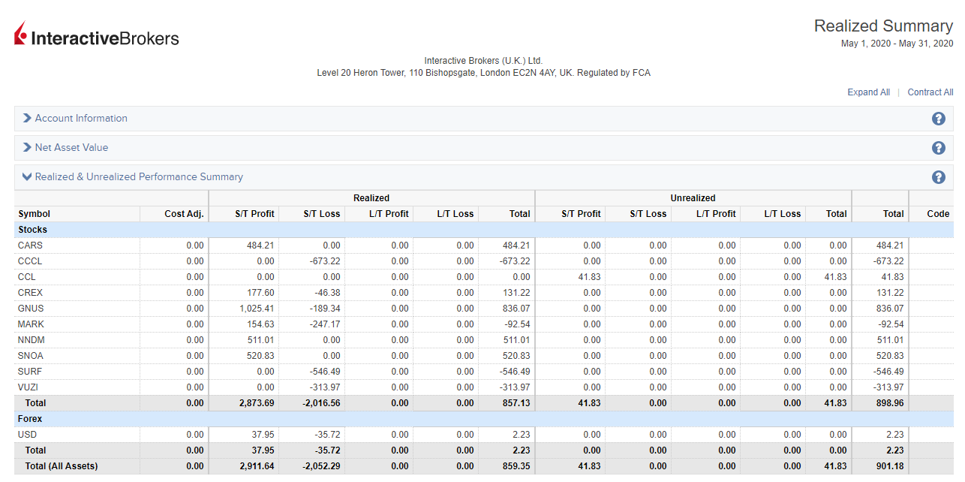Click the USD forex symbol
965x482 pixels.
click(28, 435)
